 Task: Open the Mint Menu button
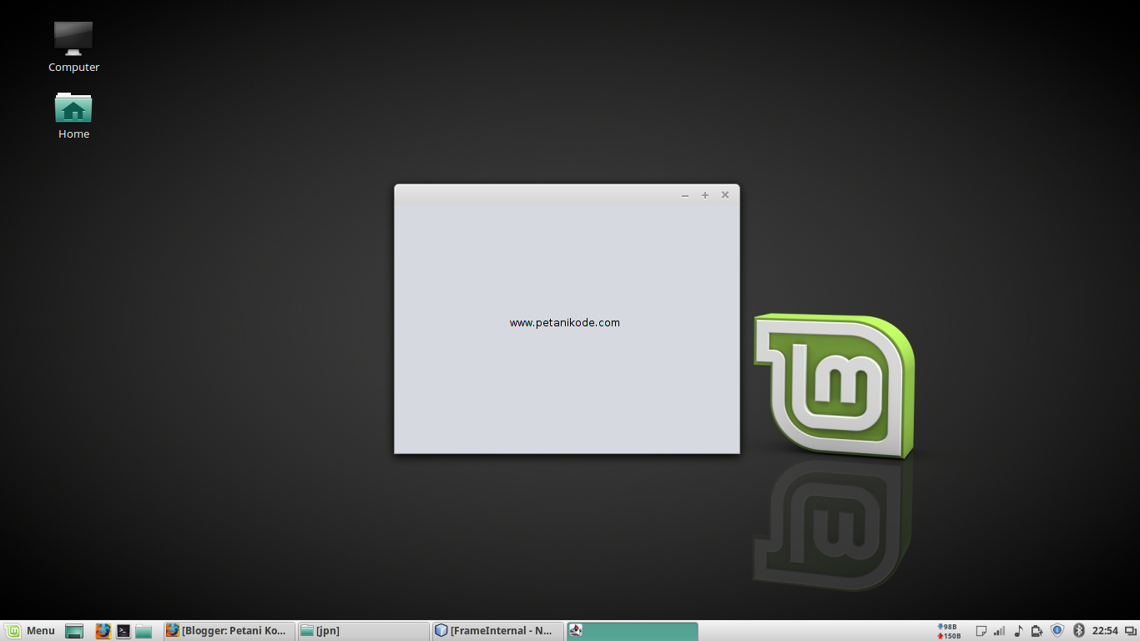coord(30,631)
